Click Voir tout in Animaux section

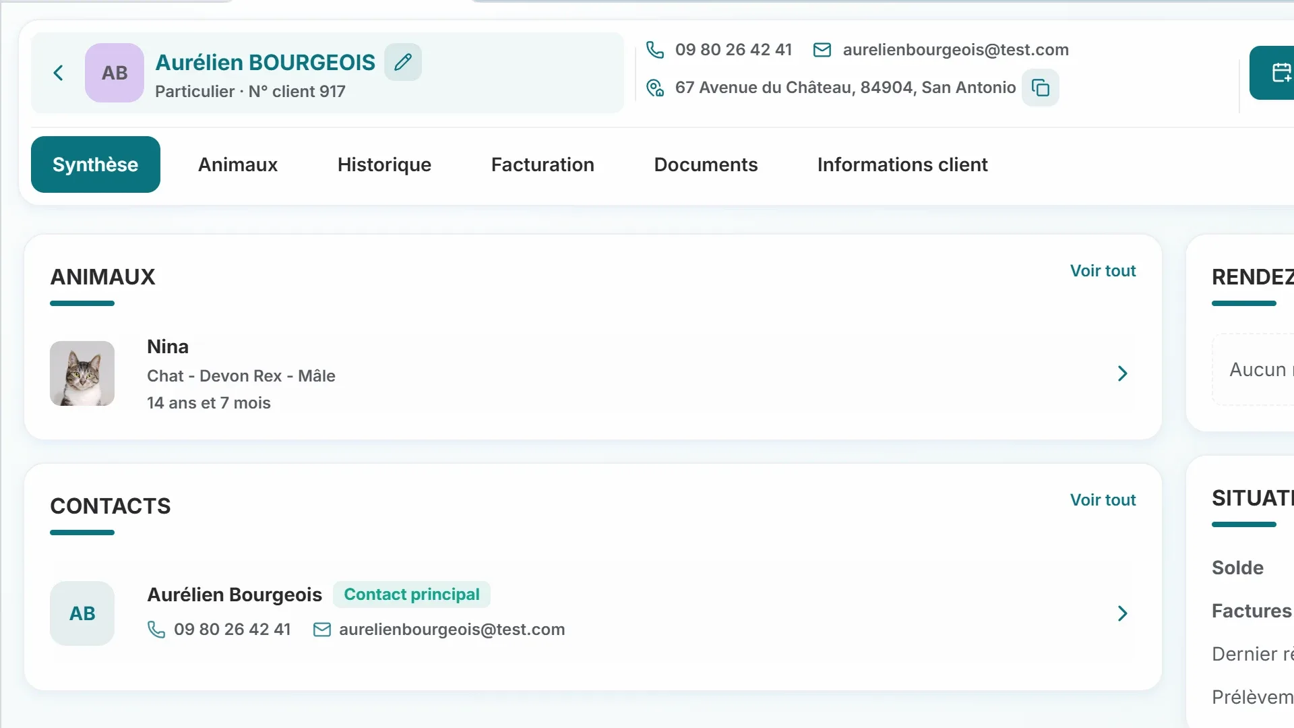[1103, 271]
